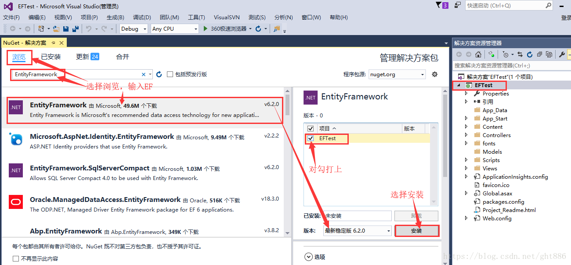
Task: Click Show All Files icon
Action: (x=549, y=54)
